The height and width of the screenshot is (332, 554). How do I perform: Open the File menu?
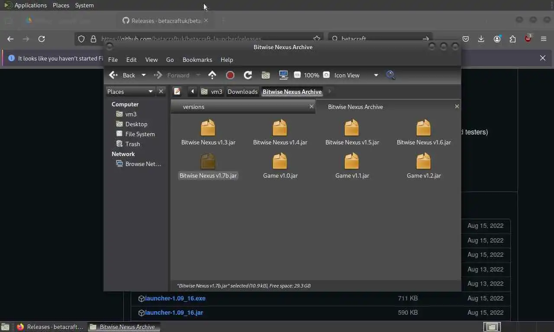[x=113, y=60]
